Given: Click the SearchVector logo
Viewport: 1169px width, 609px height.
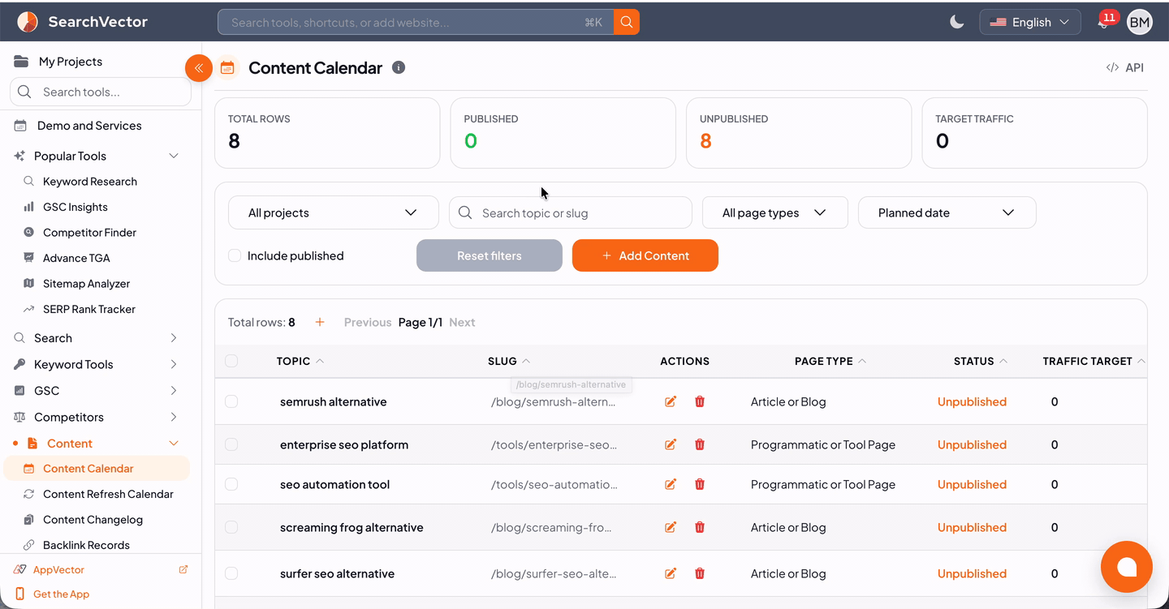Looking at the screenshot, I should pyautogui.click(x=82, y=22).
